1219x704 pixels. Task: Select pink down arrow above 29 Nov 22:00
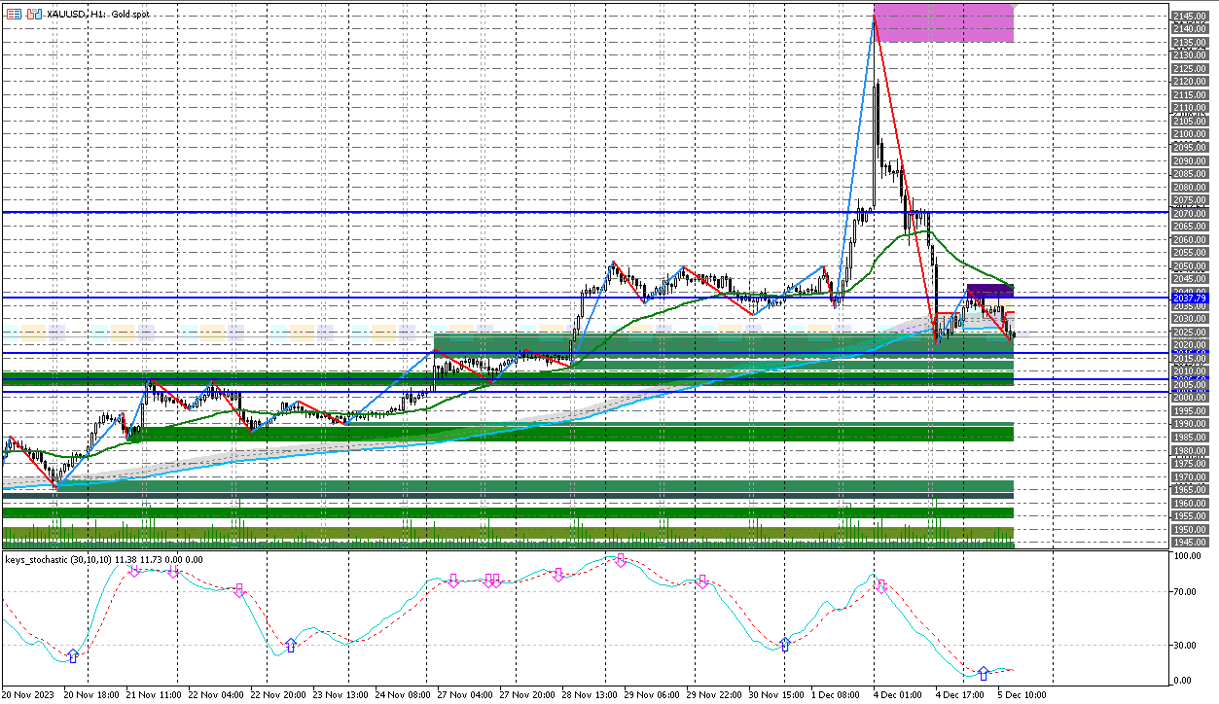(x=701, y=581)
